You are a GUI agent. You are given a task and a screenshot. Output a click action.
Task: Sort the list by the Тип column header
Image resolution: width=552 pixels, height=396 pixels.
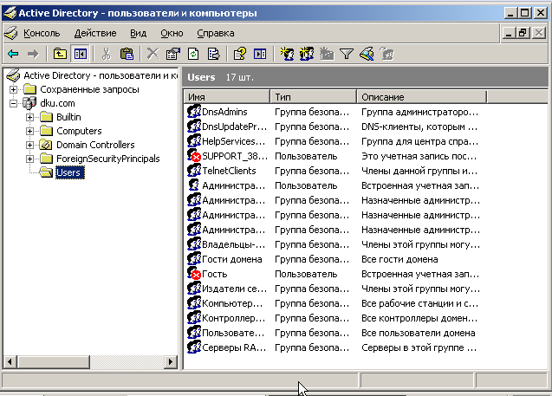point(314,97)
